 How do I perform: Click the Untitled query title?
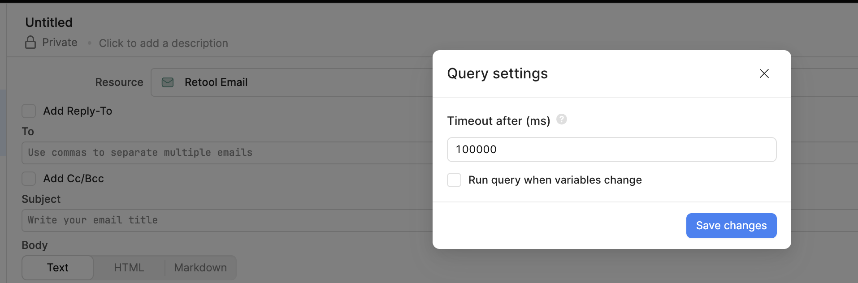tap(49, 22)
